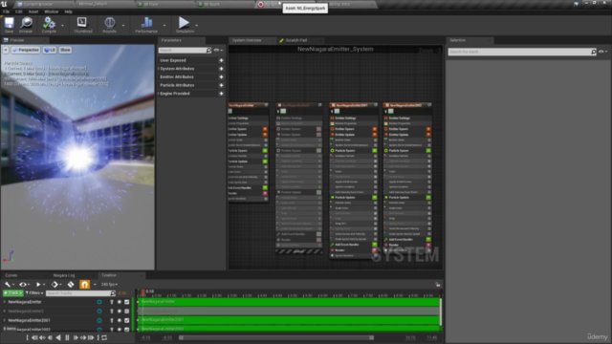612x344 pixels.
Task: Open the Performance toolbar tool
Action: point(146,25)
